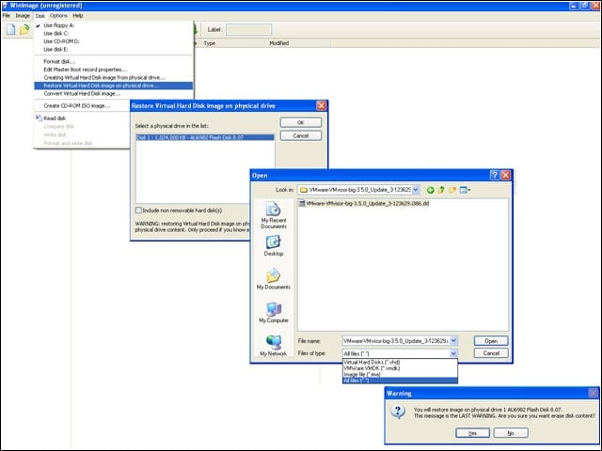Tick Include non removable hard disk(s) checkbox
Viewport: 602px width, 451px height.
[x=138, y=210]
